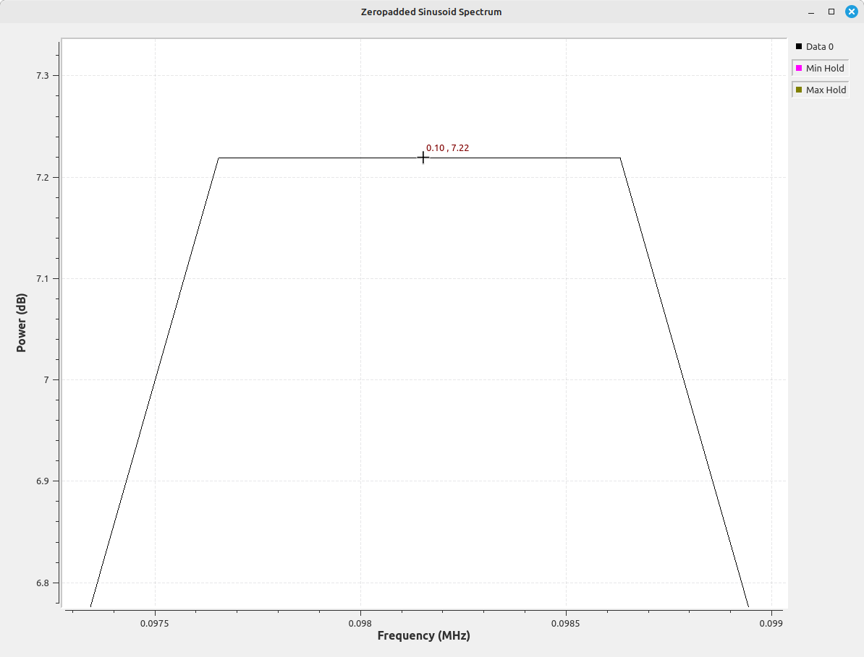Click the Power (dB) axis title
The width and height of the screenshot is (864, 657).
click(21, 323)
